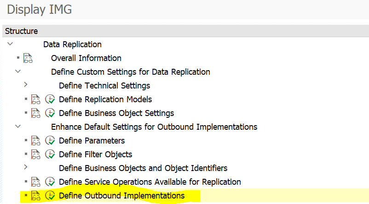Run the Define Parameters activity clock icon
The height and width of the screenshot is (204, 369).
tap(50, 141)
